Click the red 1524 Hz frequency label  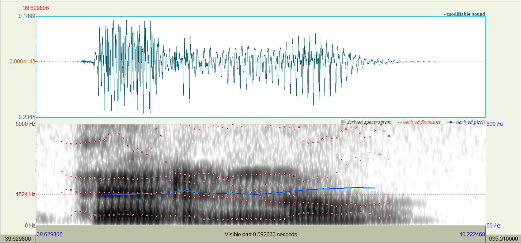pyautogui.click(x=25, y=194)
